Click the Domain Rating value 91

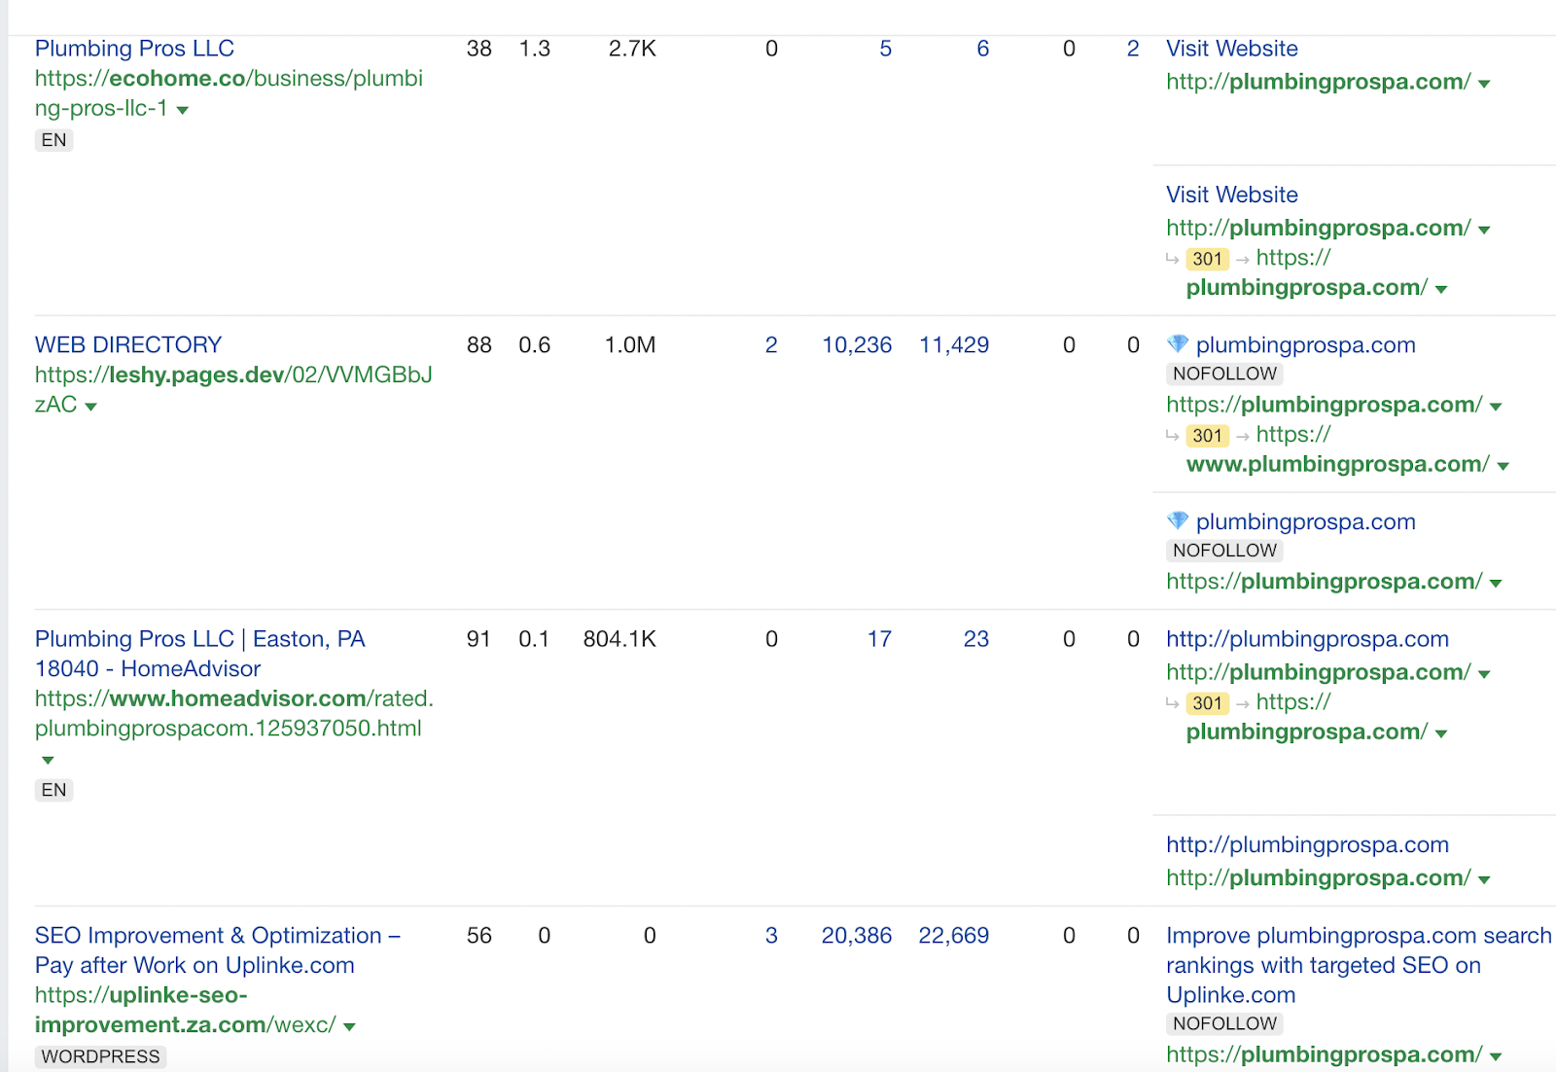pos(478,639)
